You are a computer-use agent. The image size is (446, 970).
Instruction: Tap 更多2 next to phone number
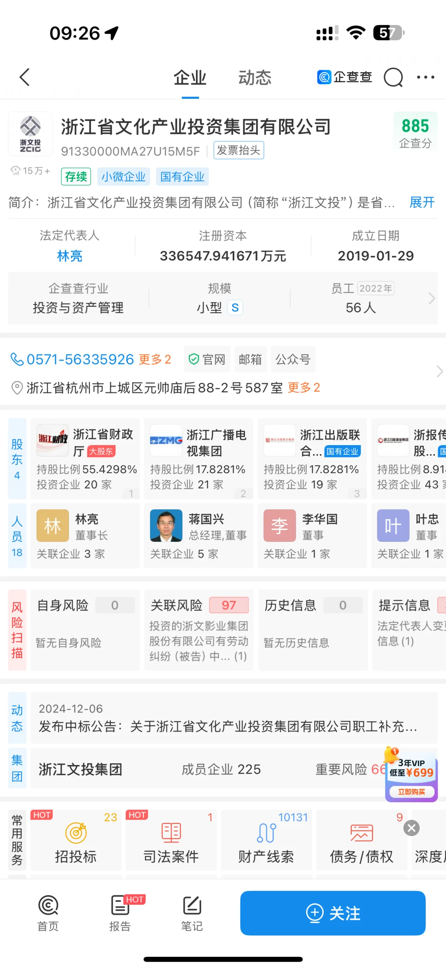pos(155,360)
